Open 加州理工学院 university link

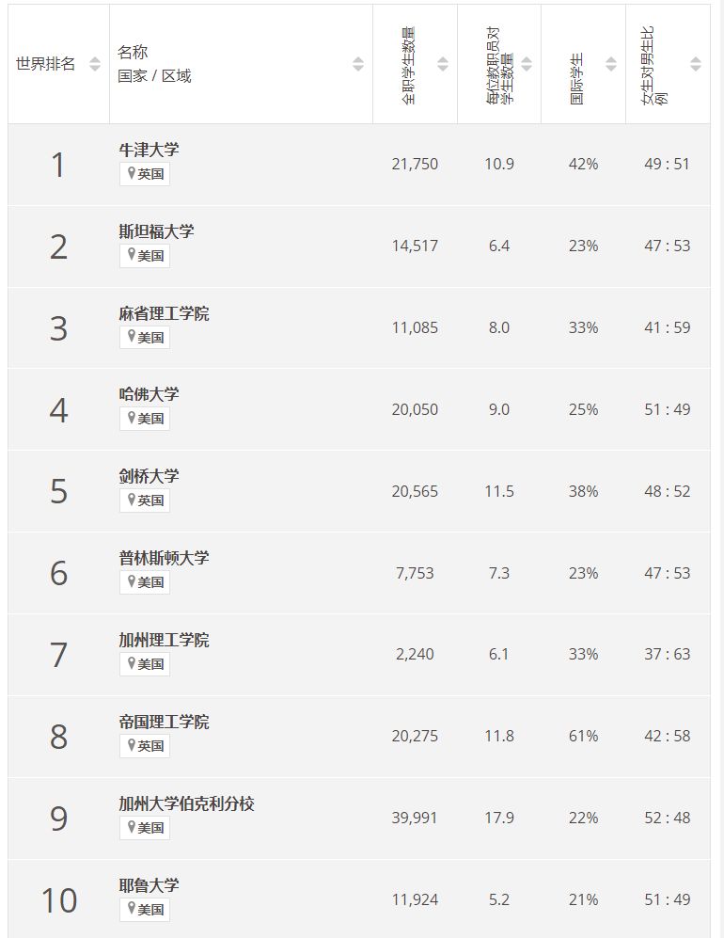(x=164, y=640)
